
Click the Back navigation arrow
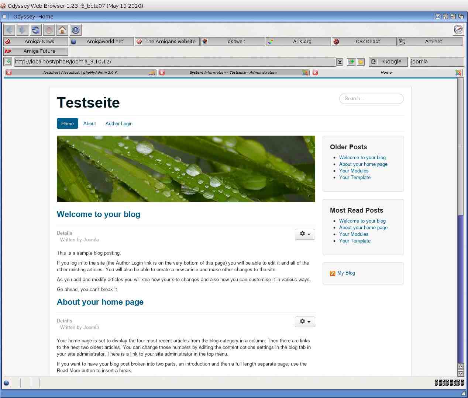9,30
